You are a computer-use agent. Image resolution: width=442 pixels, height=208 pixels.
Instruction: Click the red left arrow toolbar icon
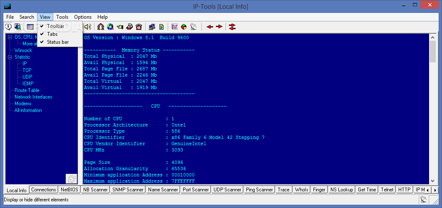tap(210, 27)
